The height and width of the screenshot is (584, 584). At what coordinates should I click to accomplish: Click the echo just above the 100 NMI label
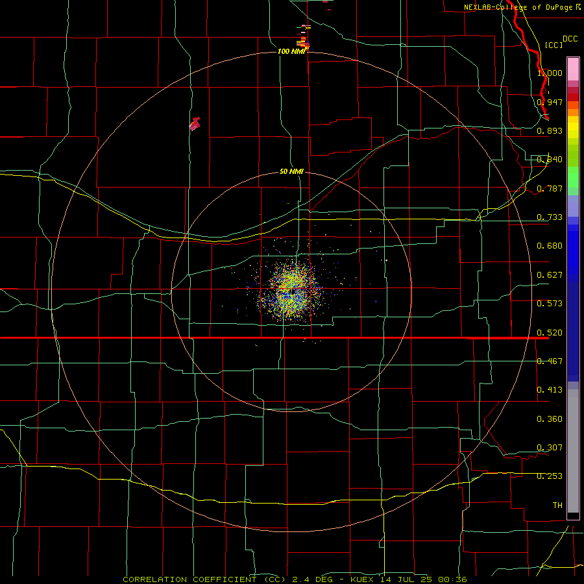pos(304,37)
